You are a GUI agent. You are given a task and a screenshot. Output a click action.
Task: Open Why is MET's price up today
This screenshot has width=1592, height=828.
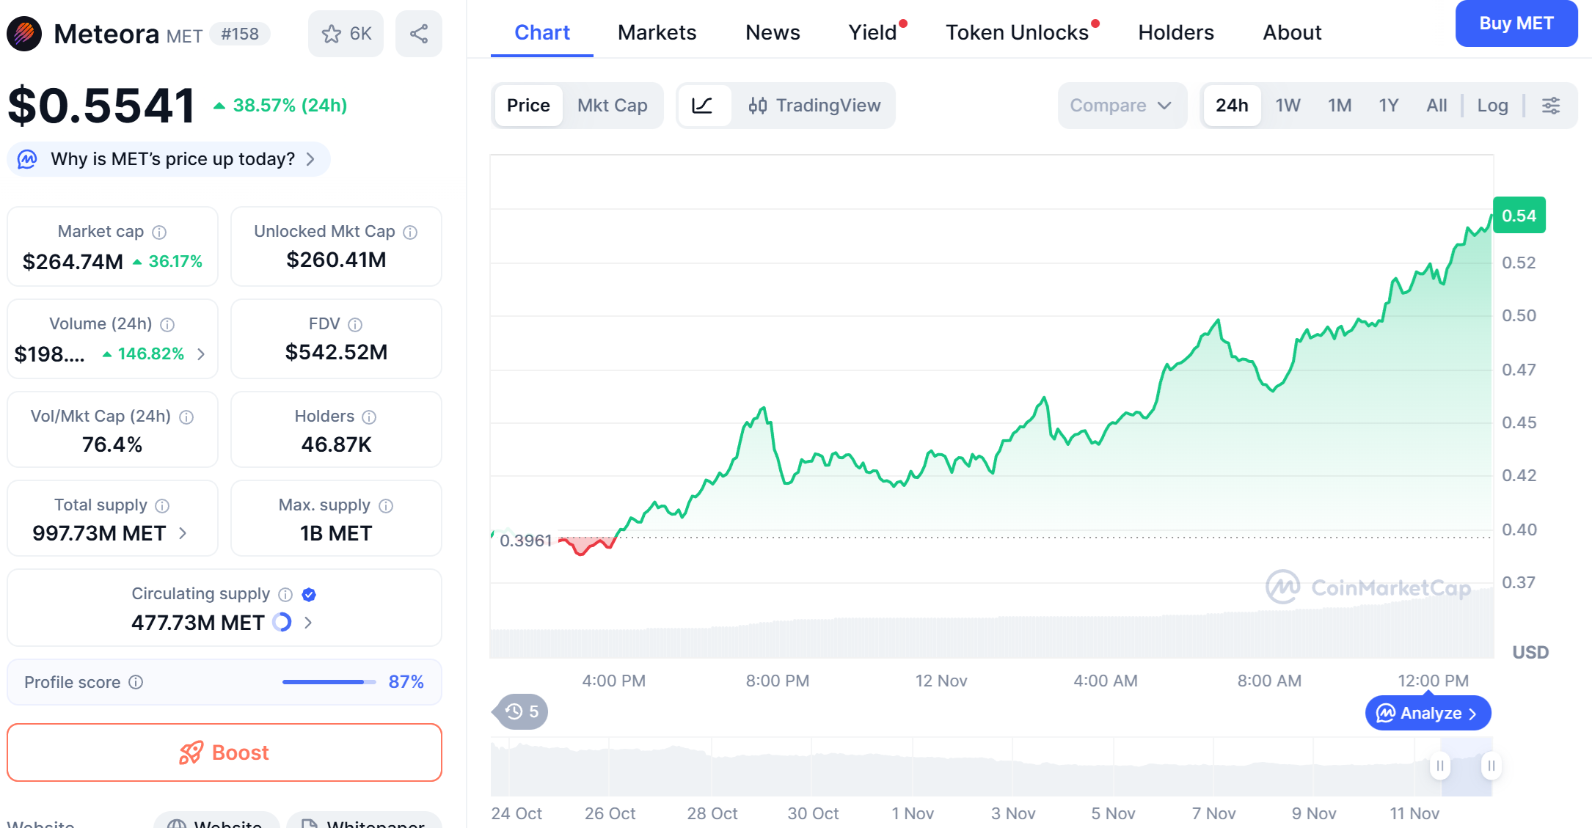(x=169, y=159)
